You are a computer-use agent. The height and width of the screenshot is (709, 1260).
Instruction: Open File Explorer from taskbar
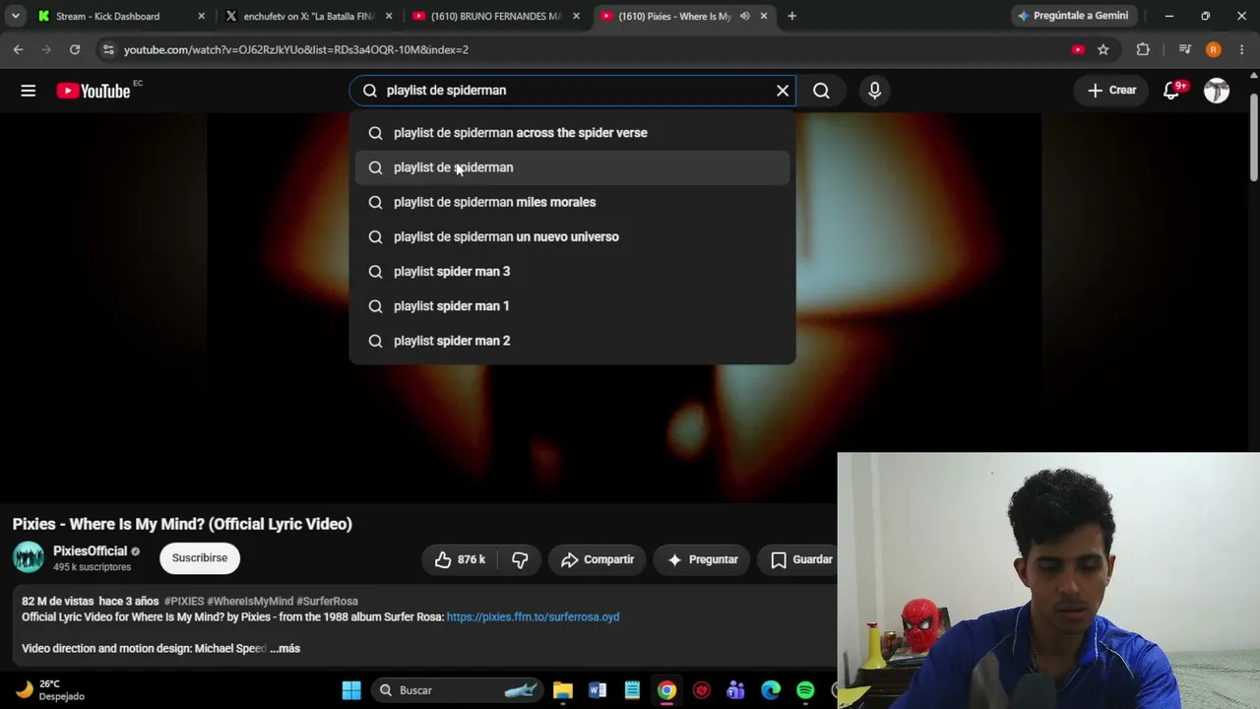(562, 690)
